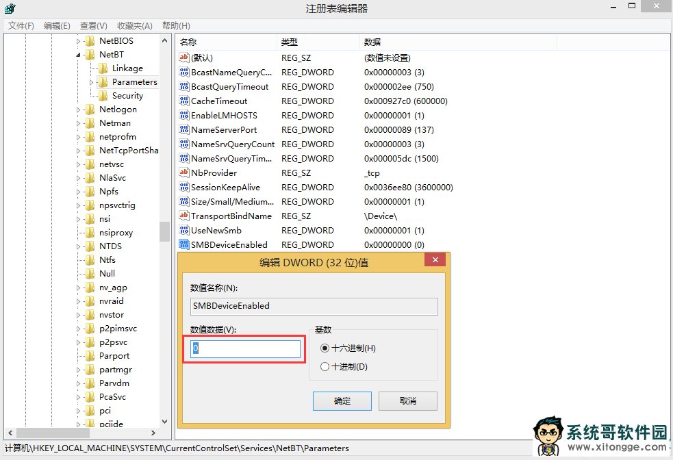The image size is (673, 460).
Task: Click the NbProvider string value icon
Action: click(x=183, y=172)
